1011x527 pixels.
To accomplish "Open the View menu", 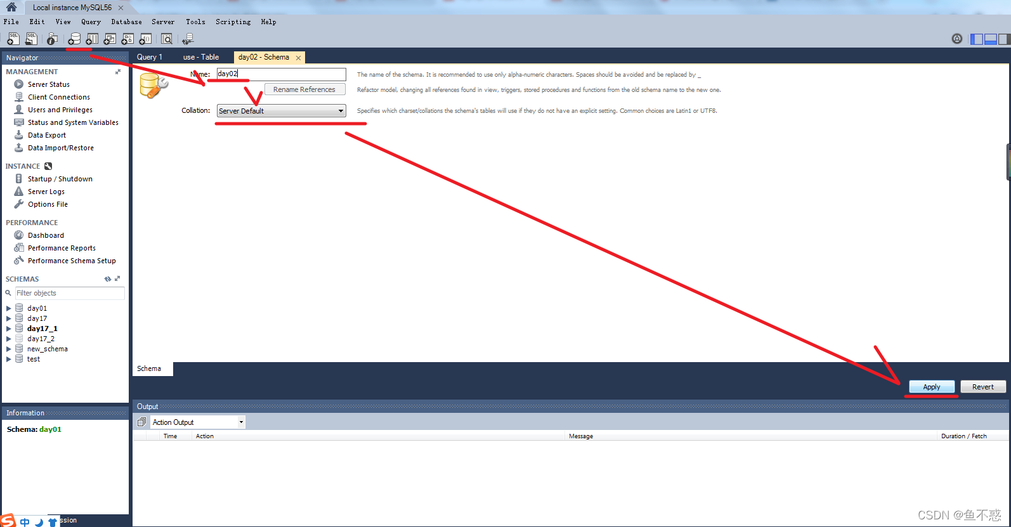I will point(63,22).
